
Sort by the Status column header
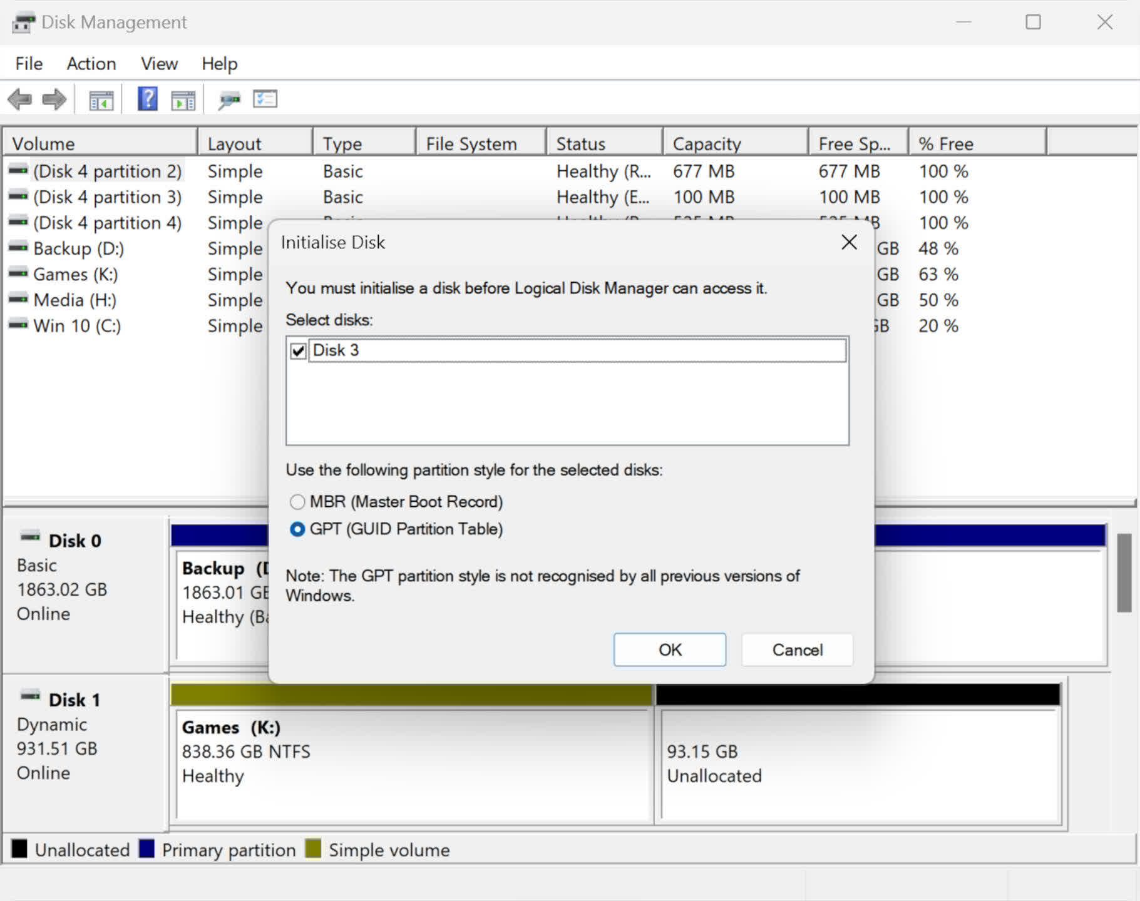[x=605, y=143]
